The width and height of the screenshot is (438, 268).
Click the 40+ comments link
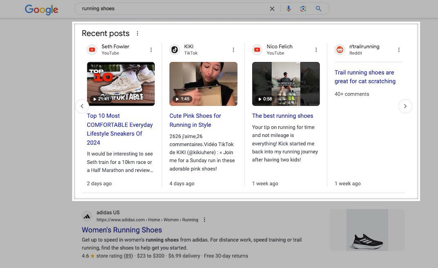[352, 94]
